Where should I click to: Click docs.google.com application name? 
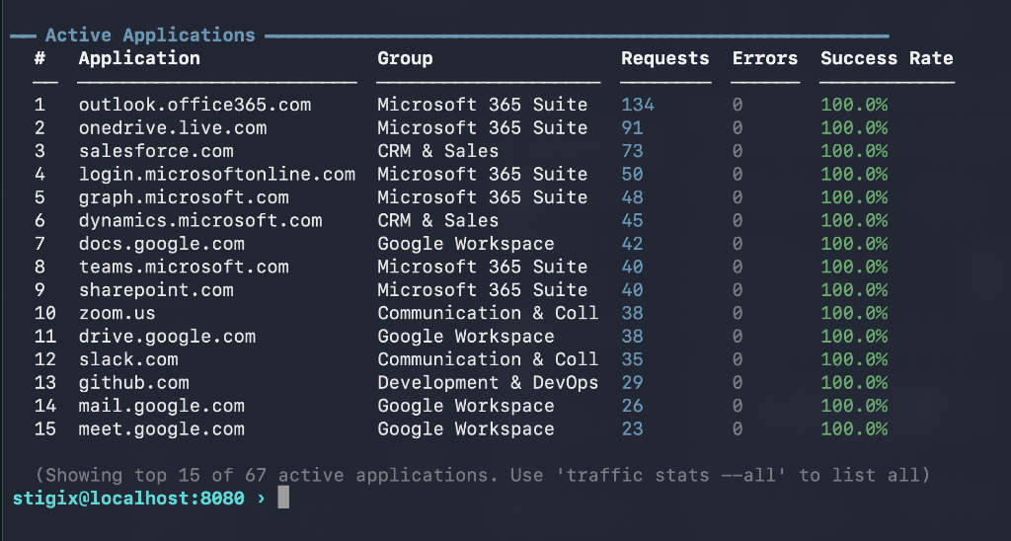(x=162, y=244)
